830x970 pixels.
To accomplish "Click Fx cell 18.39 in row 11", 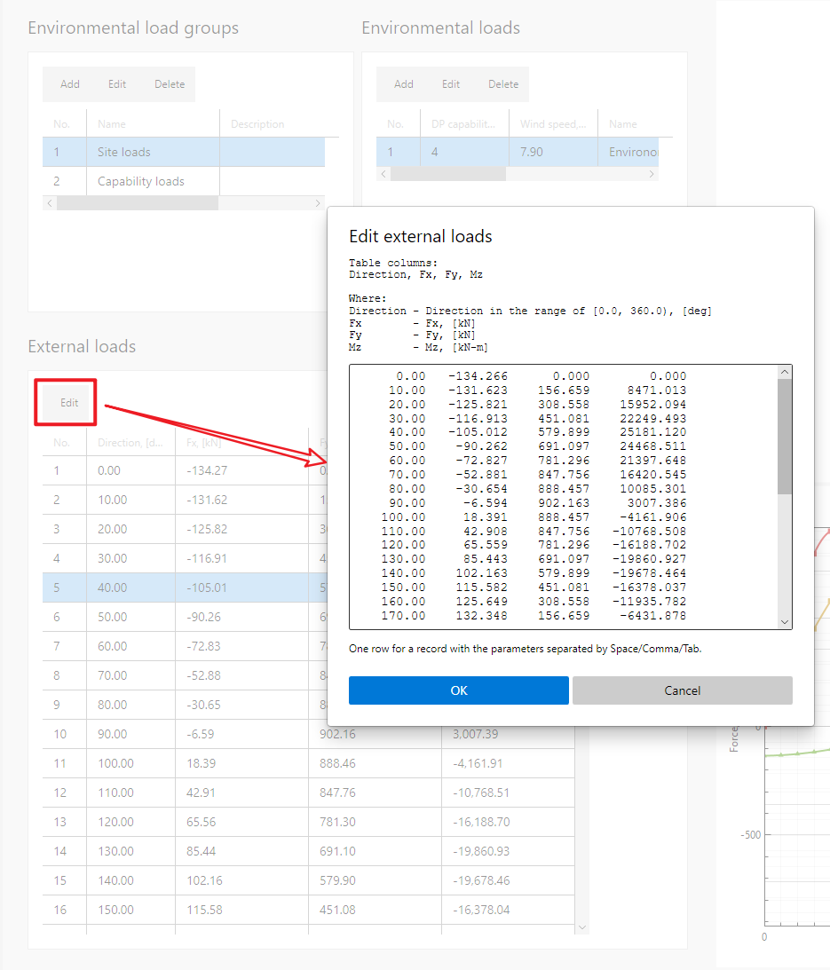I will [241, 763].
